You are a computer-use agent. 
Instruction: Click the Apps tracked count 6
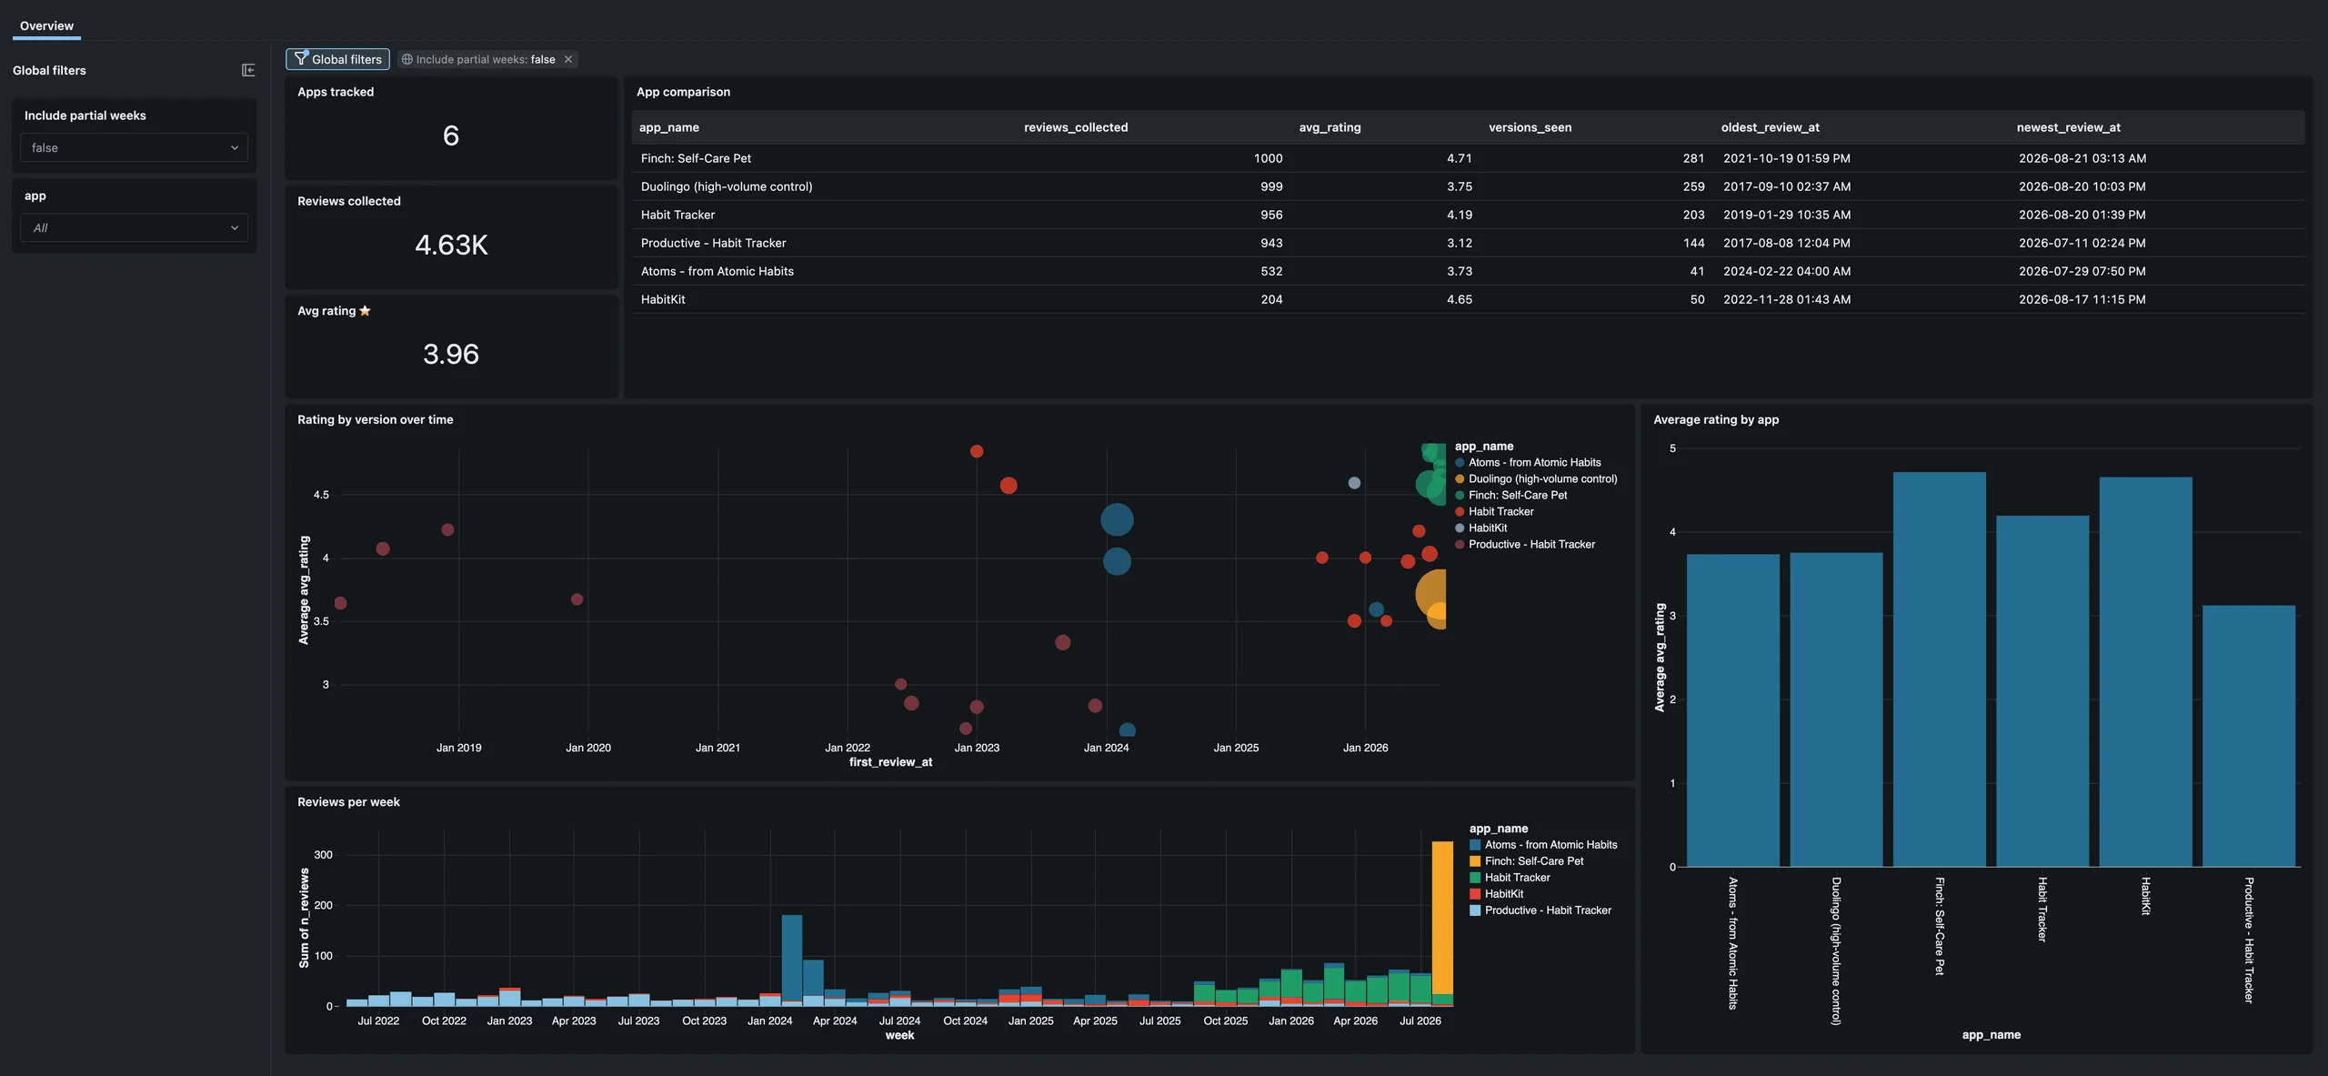pos(451,136)
